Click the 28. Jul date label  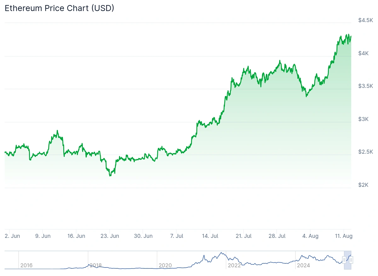tap(277, 236)
